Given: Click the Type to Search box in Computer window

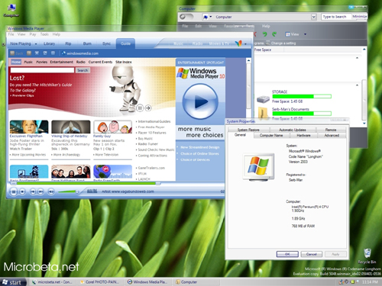Looking at the screenshot, I should (x=336, y=17).
